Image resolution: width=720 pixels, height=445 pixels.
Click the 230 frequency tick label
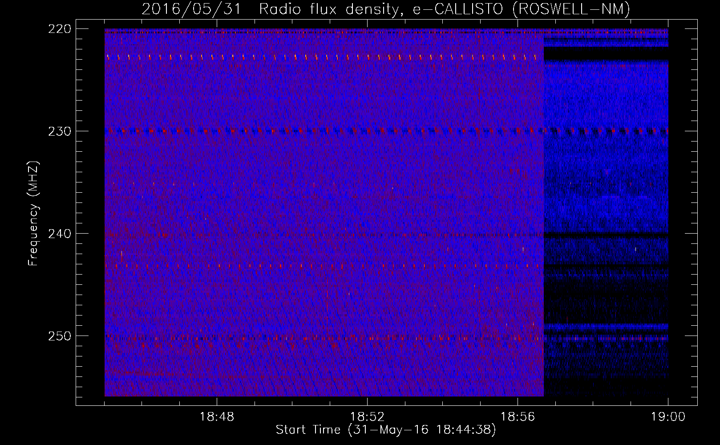(59, 131)
